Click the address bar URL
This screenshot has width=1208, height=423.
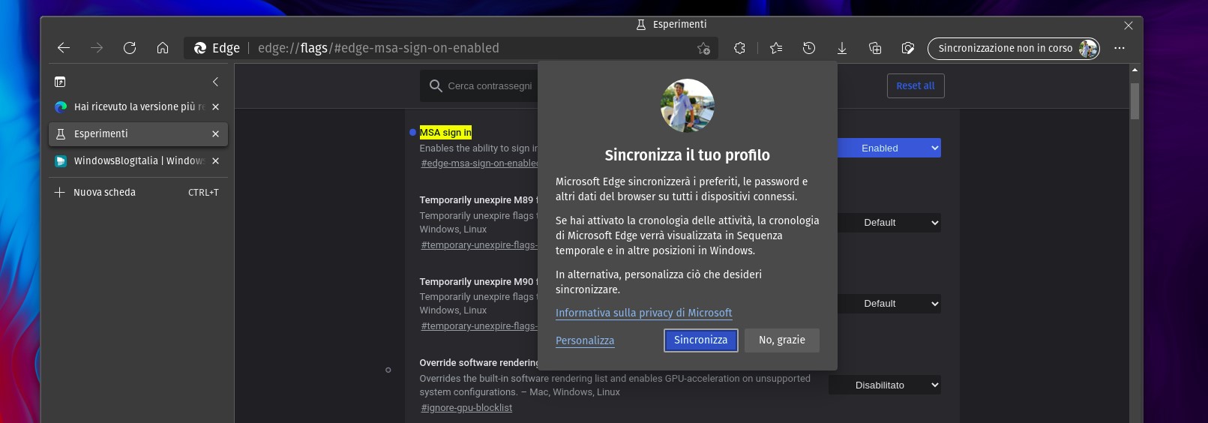pyautogui.click(x=378, y=48)
